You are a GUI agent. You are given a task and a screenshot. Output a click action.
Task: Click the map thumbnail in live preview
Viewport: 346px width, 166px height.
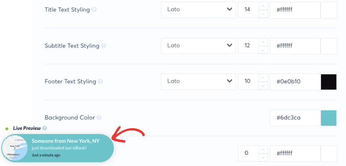[15, 148]
